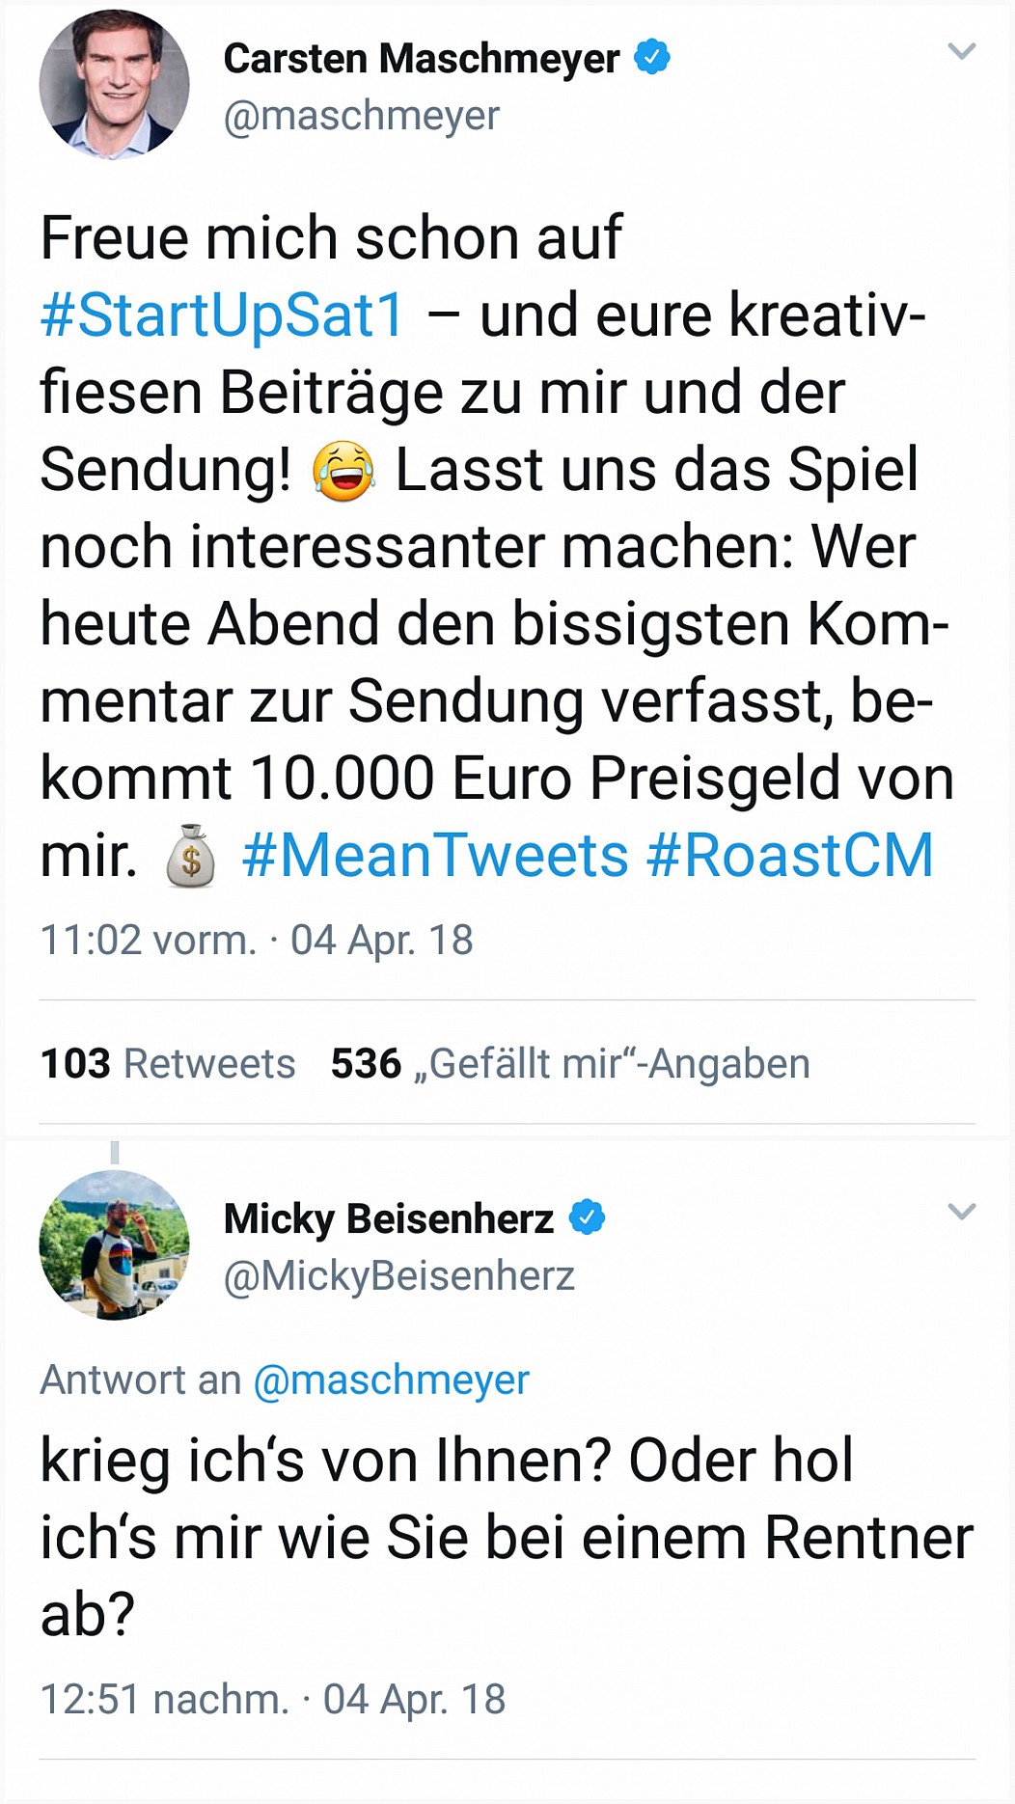The image size is (1015, 1804).
Task: Click the Carsten Maschmeyer display name
Action: [421, 59]
